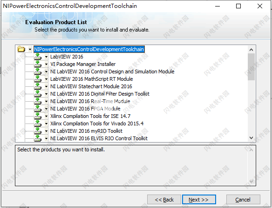Click the install icon beside LabVIEW 2016
272x208 pixels.
tap(38, 57)
